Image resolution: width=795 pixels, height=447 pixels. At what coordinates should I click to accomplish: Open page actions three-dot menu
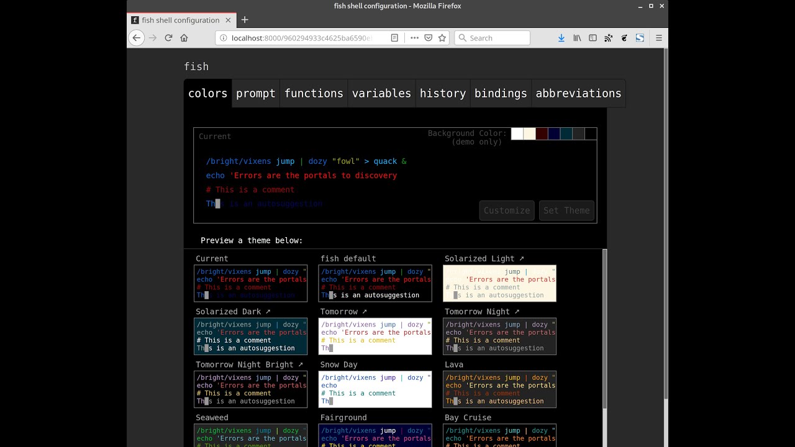pyautogui.click(x=414, y=38)
